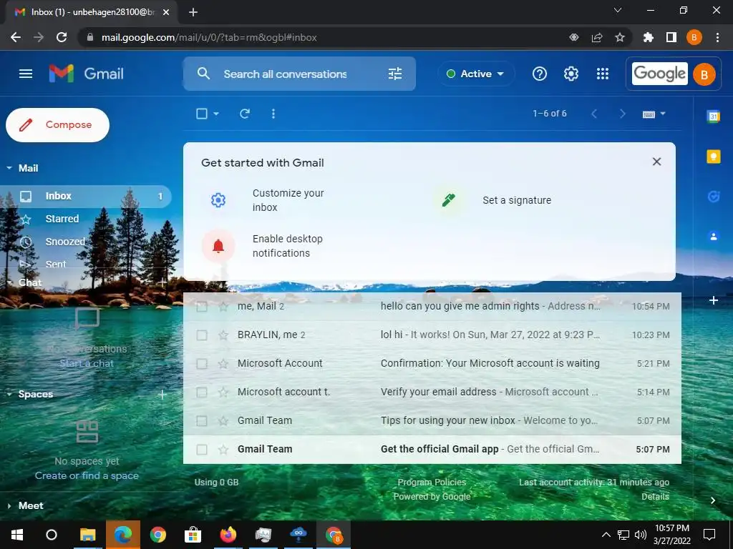733x549 pixels.
Task: Click the Gmail logo
Action: click(x=87, y=74)
